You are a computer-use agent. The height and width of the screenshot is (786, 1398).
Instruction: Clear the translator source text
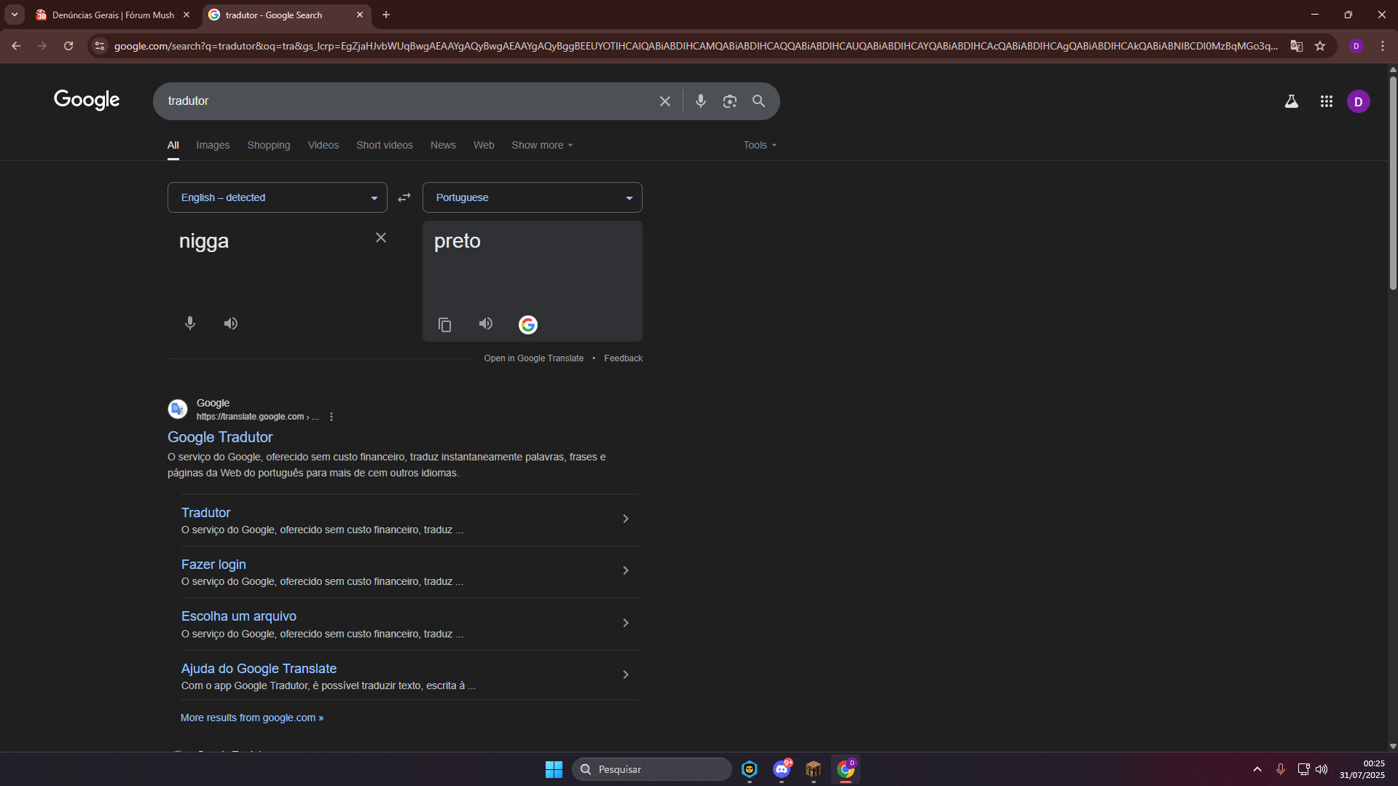380,237
